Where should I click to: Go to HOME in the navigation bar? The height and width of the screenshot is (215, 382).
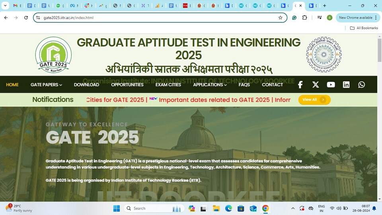[12, 84]
